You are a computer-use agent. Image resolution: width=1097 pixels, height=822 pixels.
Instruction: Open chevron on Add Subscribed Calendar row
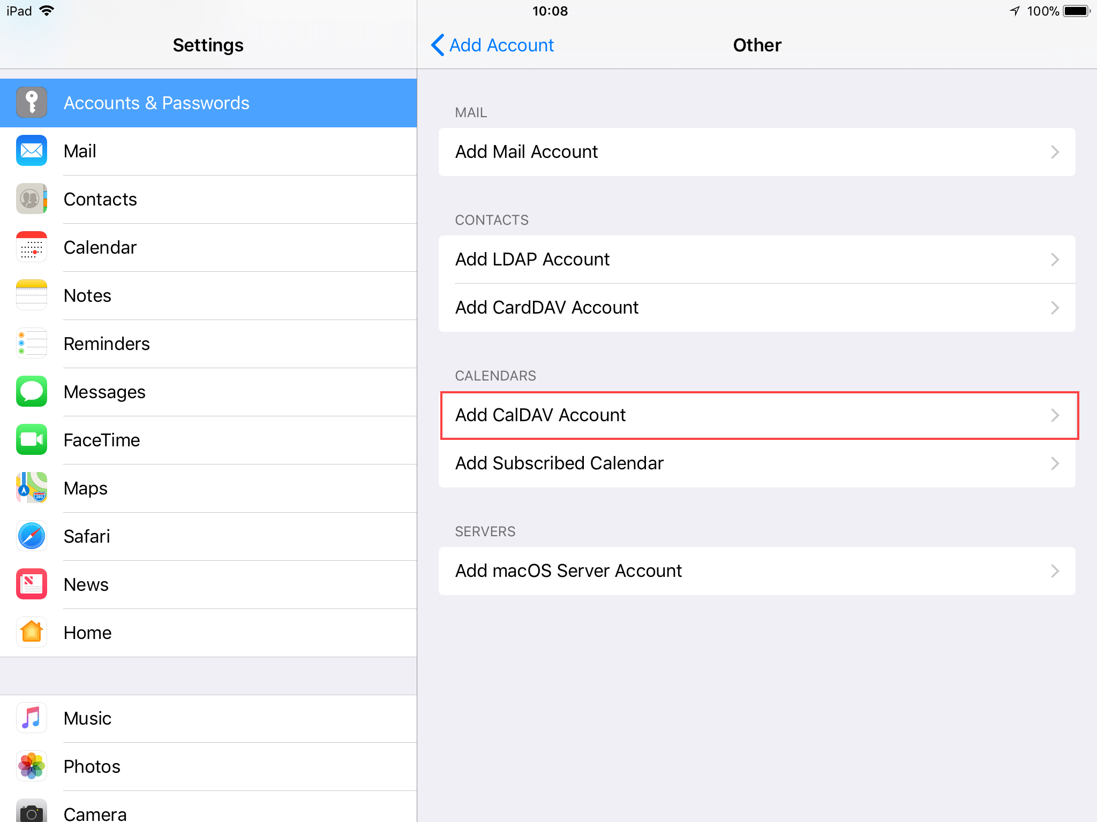coord(1055,463)
